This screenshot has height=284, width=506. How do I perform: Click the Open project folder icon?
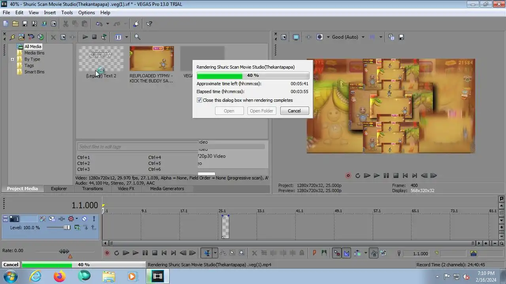pos(15,24)
